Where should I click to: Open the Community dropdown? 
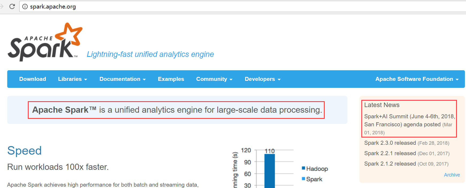[214, 79]
